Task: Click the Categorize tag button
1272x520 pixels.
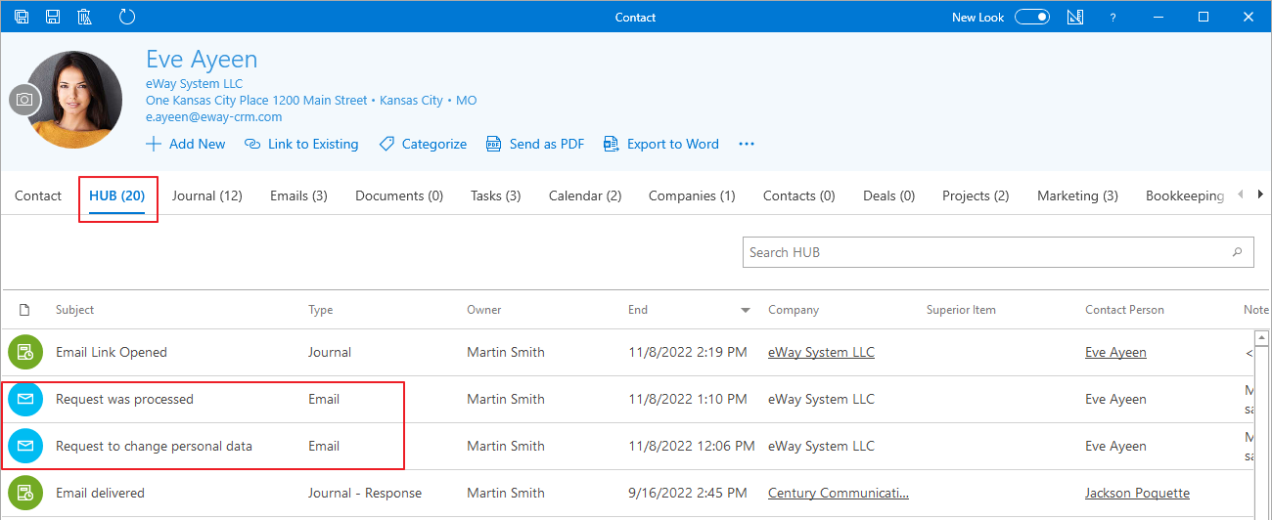Action: pos(423,144)
